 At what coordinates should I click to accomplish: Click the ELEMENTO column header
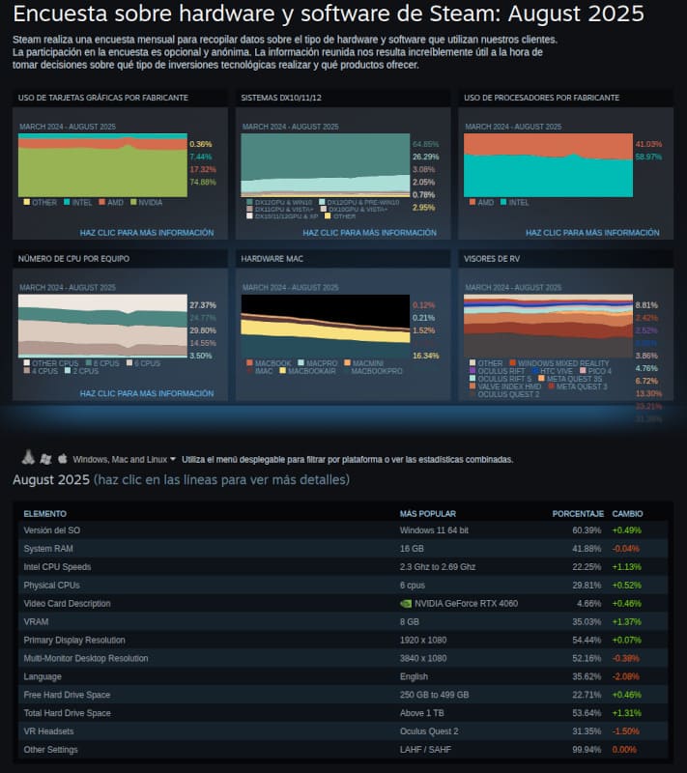[44, 514]
